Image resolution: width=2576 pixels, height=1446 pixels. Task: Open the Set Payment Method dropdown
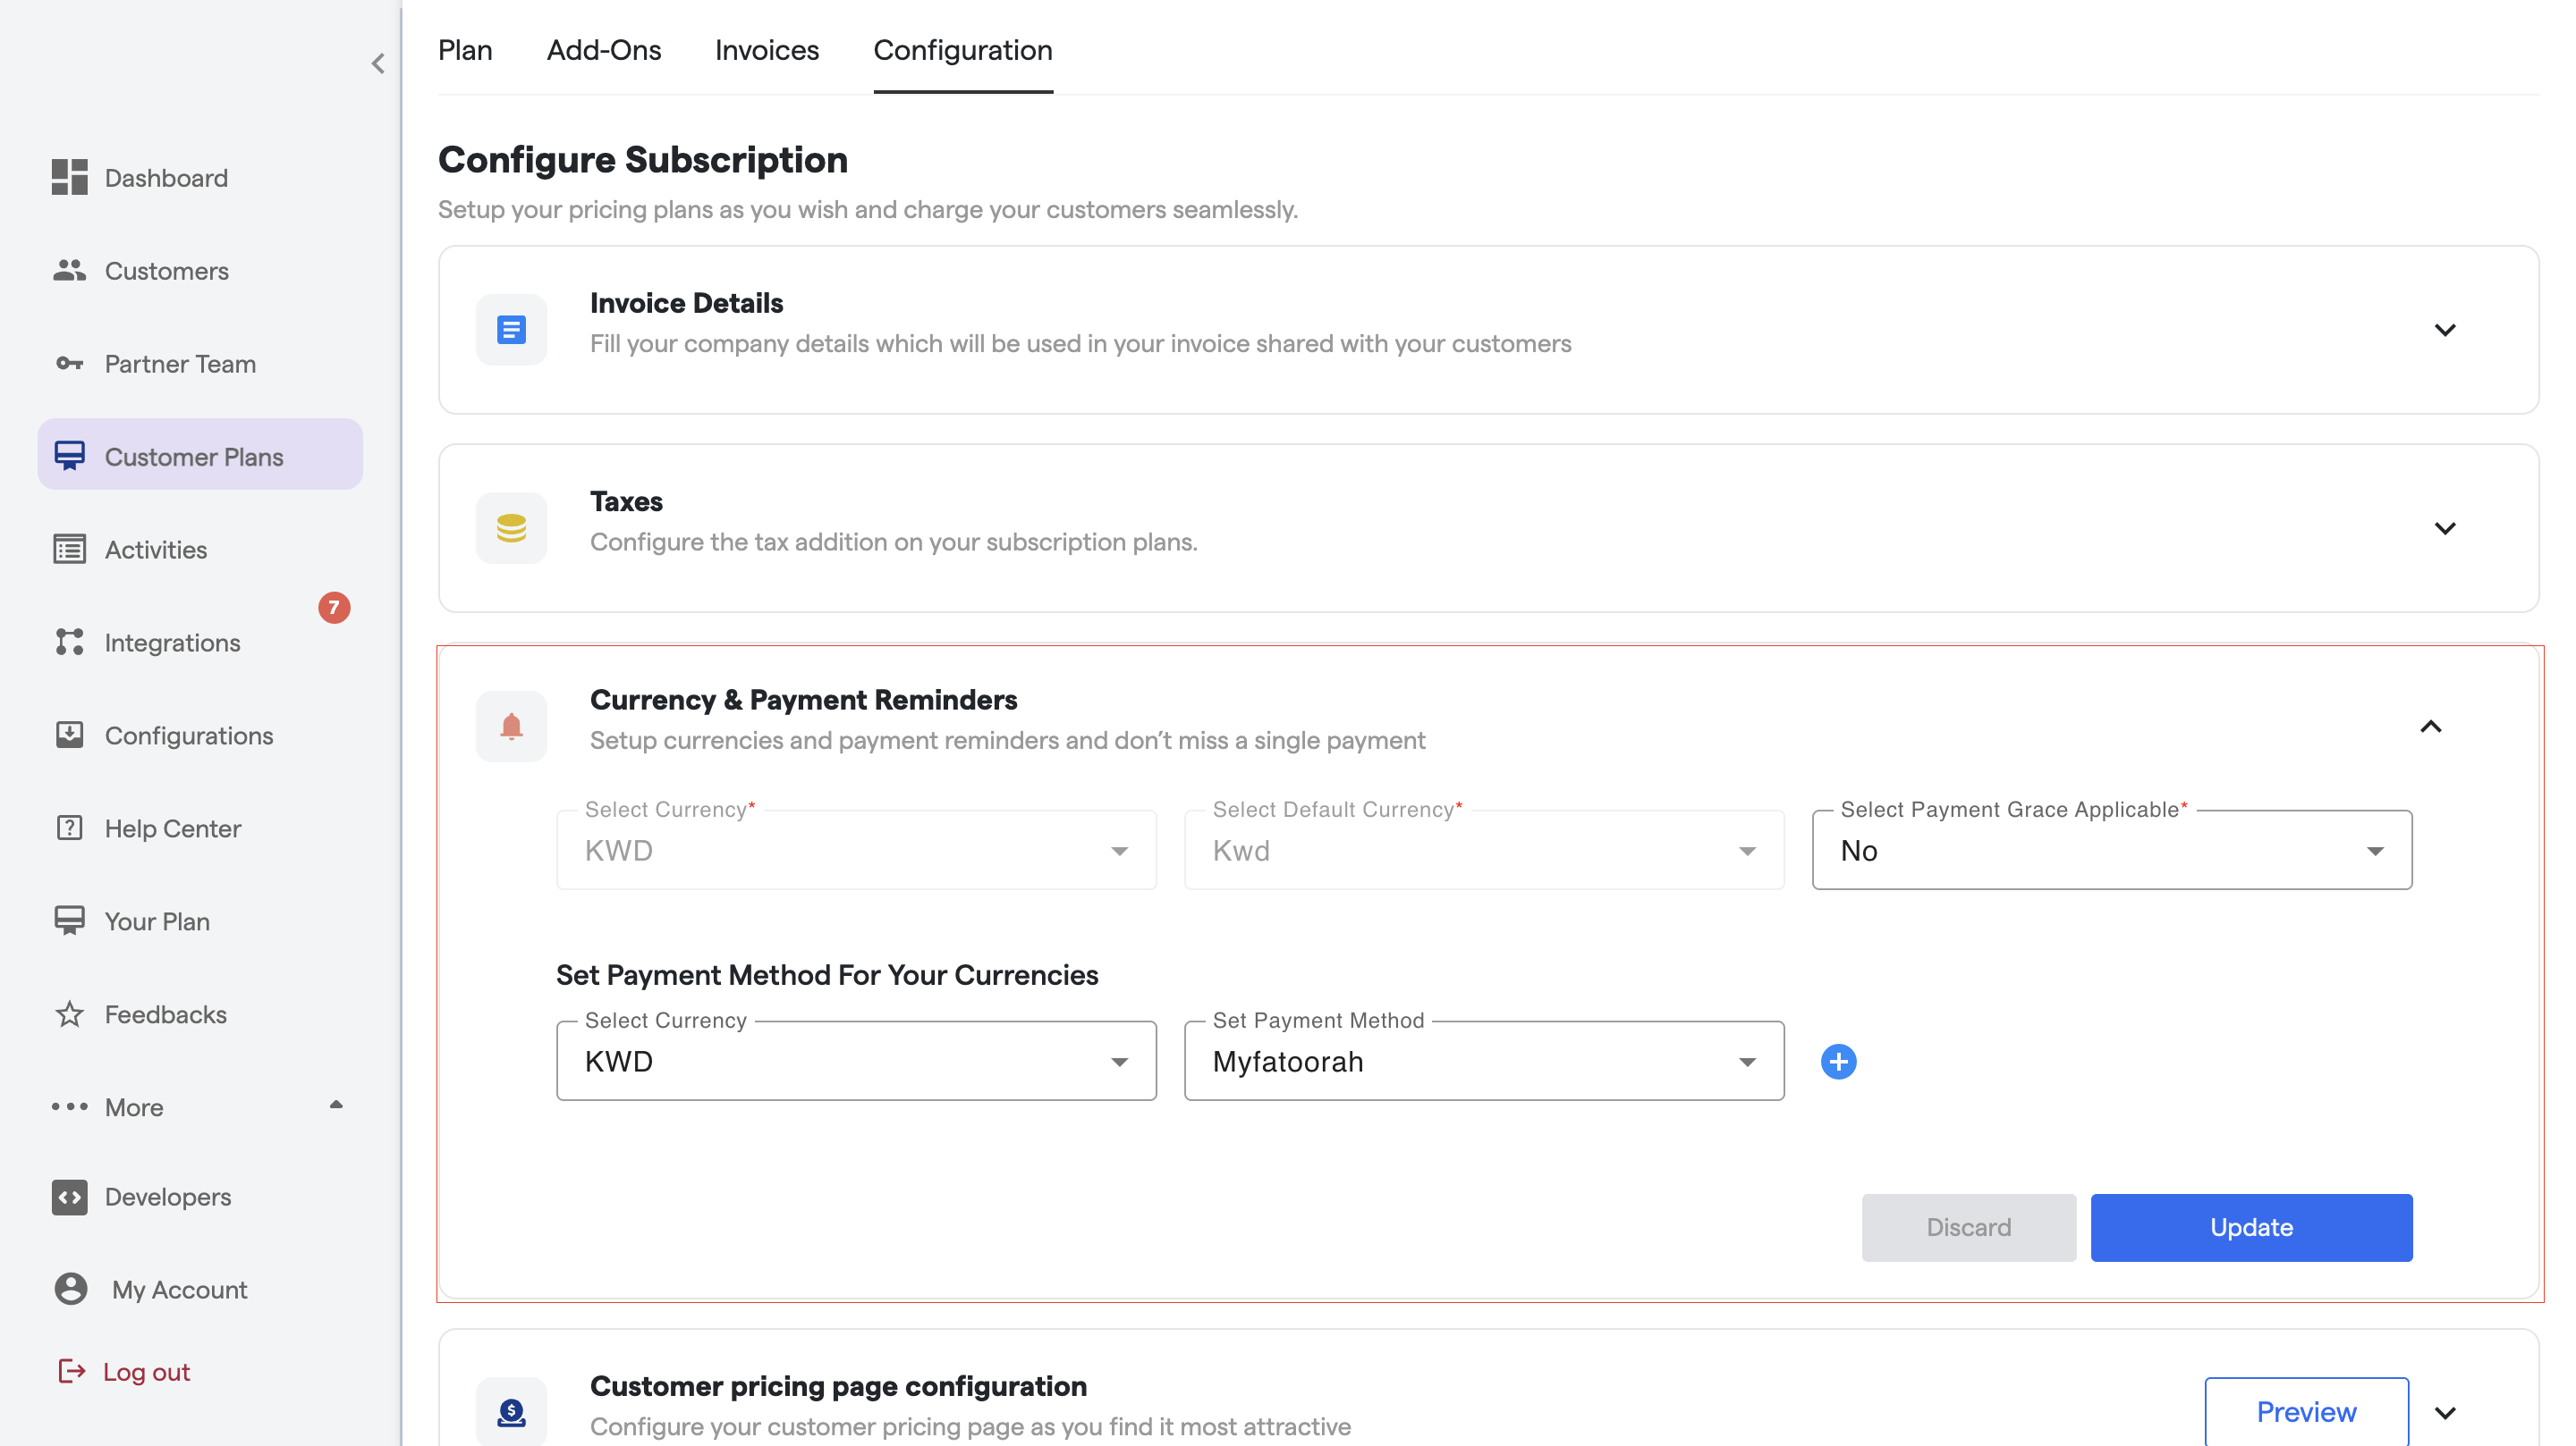[x=1483, y=1062]
